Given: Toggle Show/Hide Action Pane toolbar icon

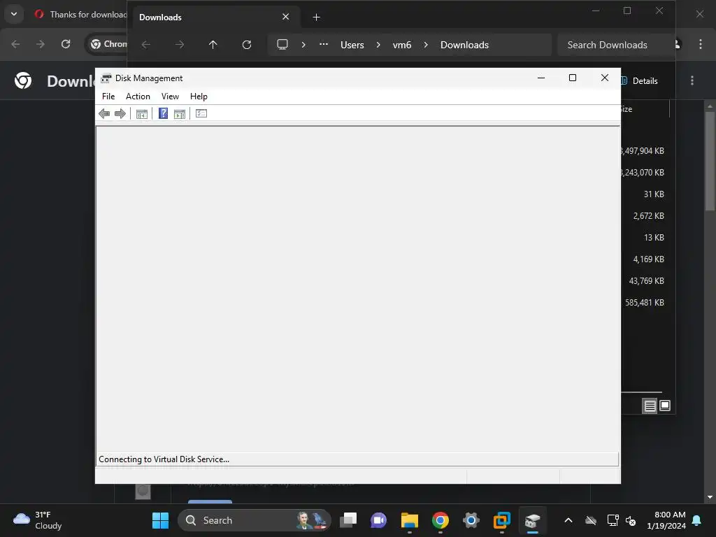Looking at the screenshot, I should [180, 114].
